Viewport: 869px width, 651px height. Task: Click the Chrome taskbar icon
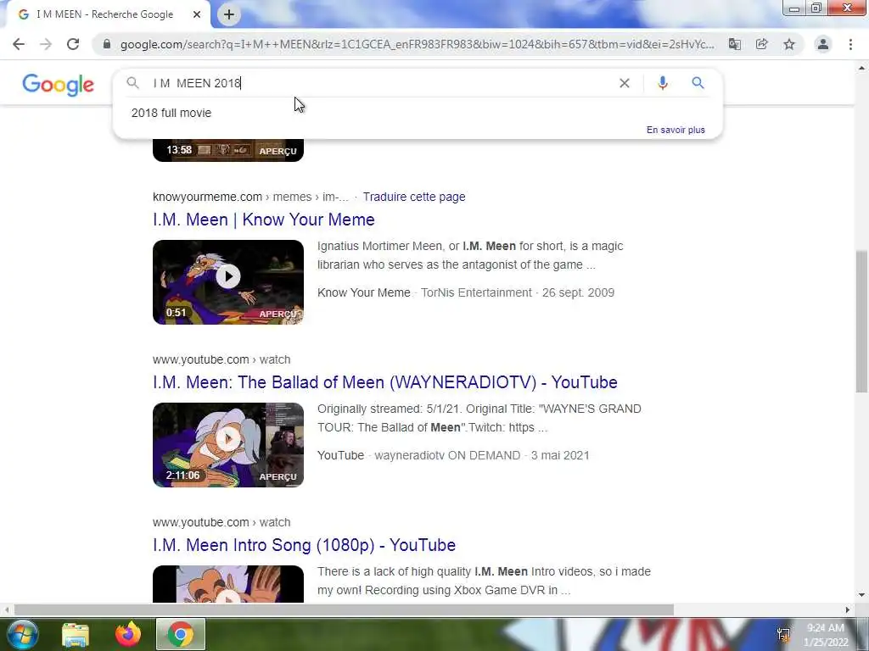pyautogui.click(x=181, y=634)
